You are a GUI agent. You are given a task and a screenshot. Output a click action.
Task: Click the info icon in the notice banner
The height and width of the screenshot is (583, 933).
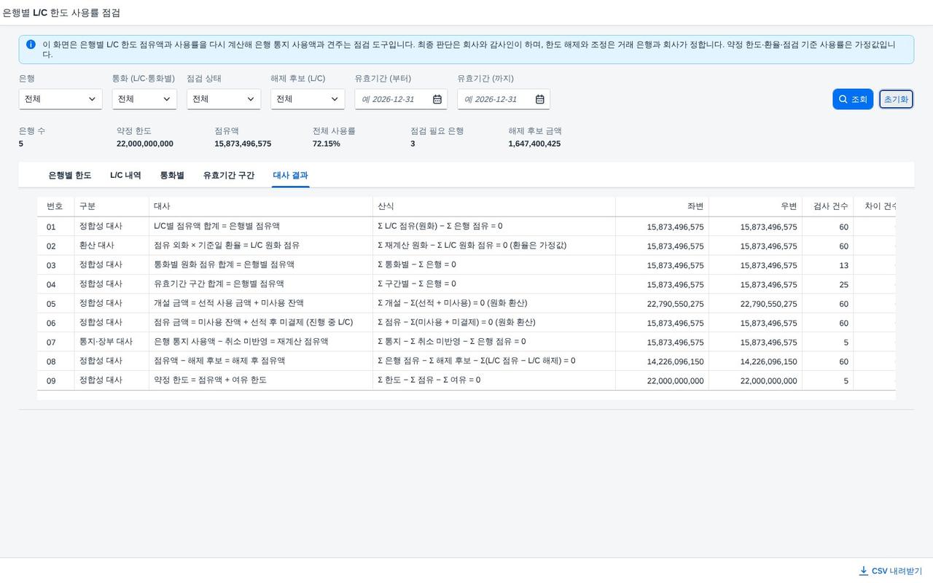[31, 44]
